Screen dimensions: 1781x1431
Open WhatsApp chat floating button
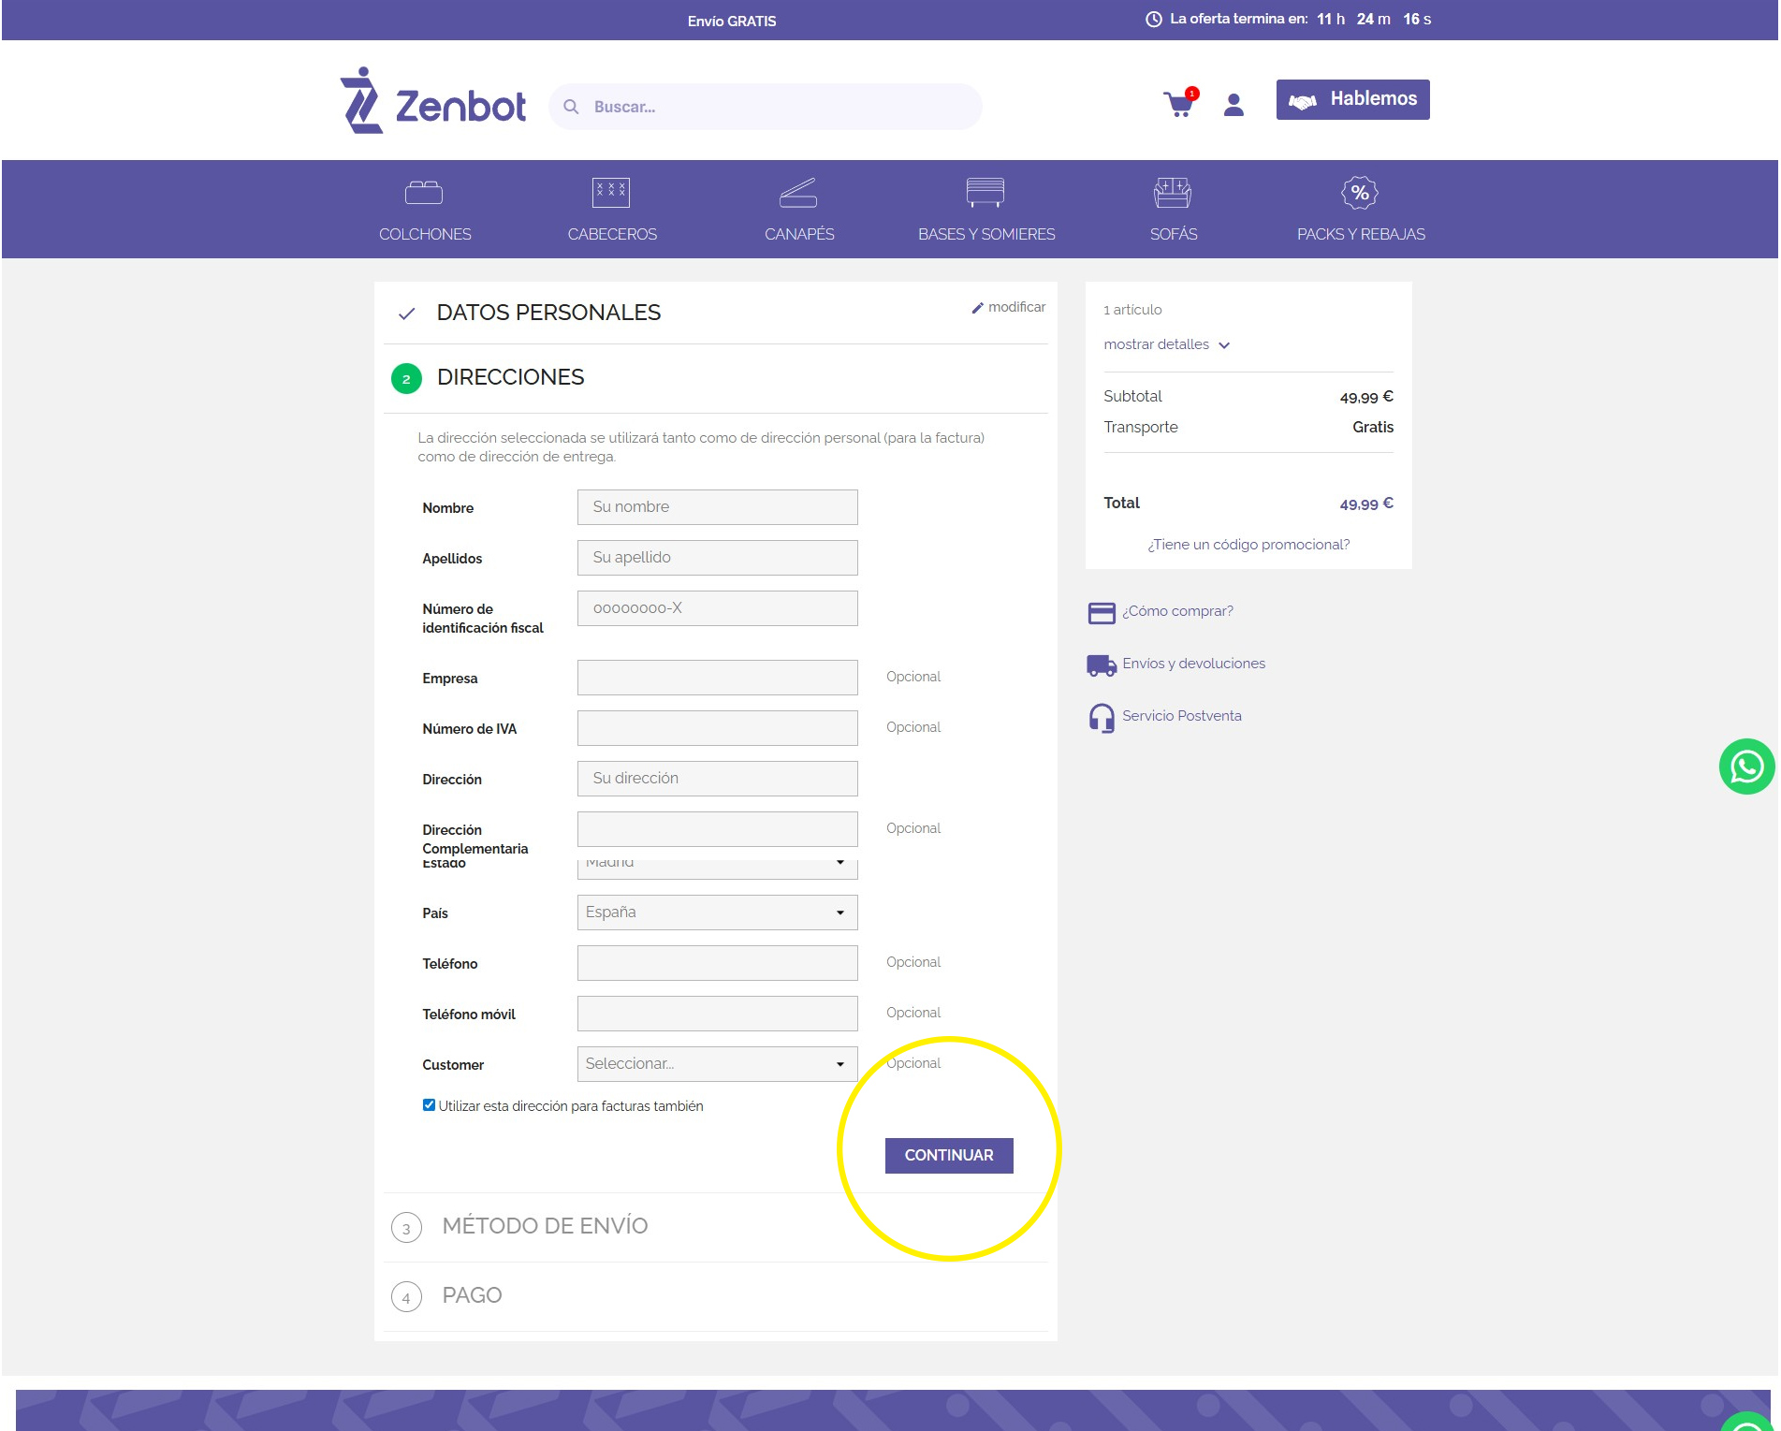pos(1745,767)
